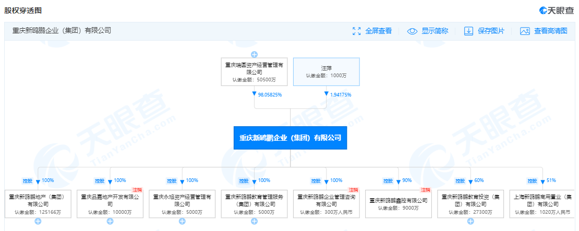Screen dimensions: 579x231
Task: Expand the plus under 上海新鸥鹏商用置业（集团）有限公司
Action: pos(542,222)
